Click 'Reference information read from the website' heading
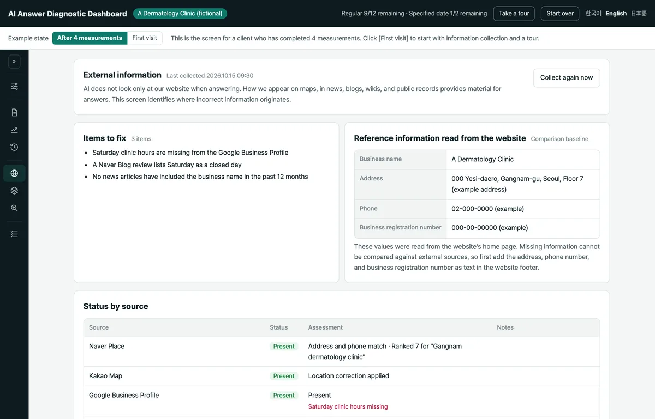This screenshot has width=655, height=419. [x=440, y=138]
